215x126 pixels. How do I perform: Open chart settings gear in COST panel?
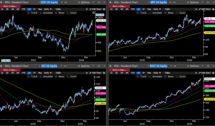point(104,9)
